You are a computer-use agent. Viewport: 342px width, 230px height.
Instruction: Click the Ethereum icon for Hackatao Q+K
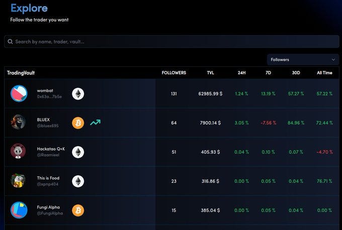coord(78,152)
